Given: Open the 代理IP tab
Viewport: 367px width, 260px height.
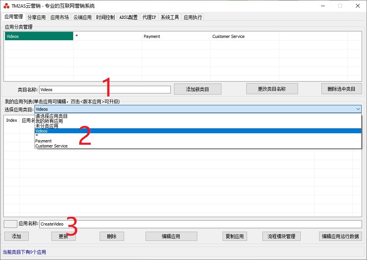Looking at the screenshot, I should pos(149,17).
